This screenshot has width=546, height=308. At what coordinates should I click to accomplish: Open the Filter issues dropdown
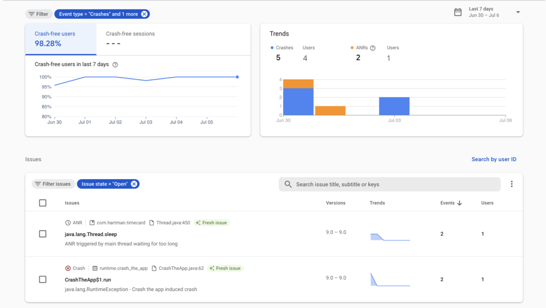click(x=53, y=184)
